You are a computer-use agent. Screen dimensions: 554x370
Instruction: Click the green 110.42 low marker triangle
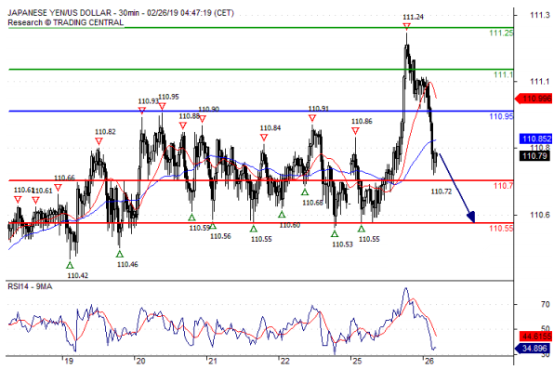pos(70,265)
